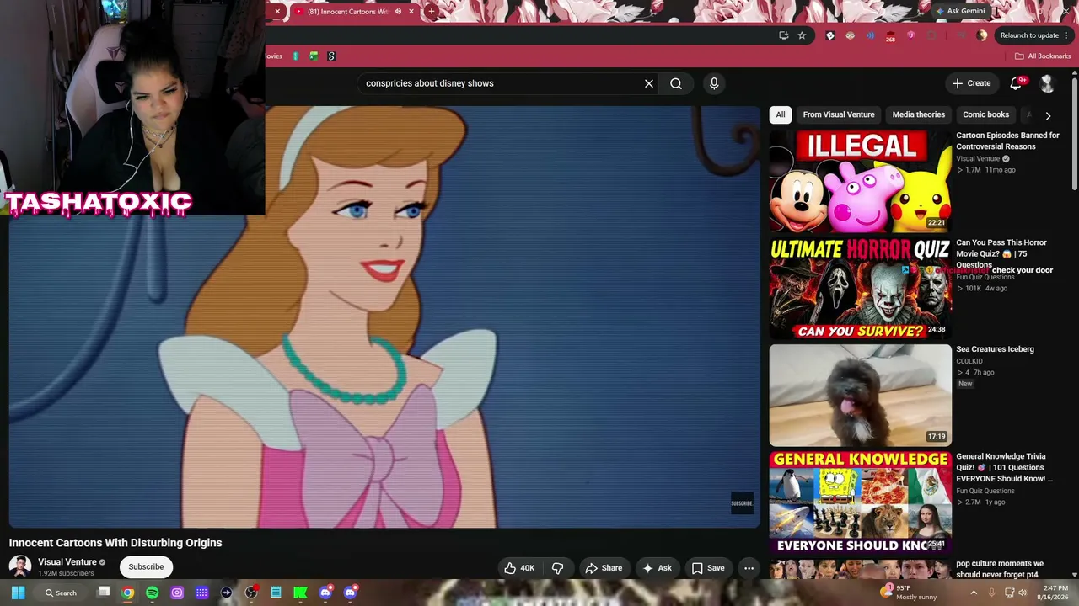The height and width of the screenshot is (606, 1079).
Task: Open more actions for the video
Action: coord(749,568)
